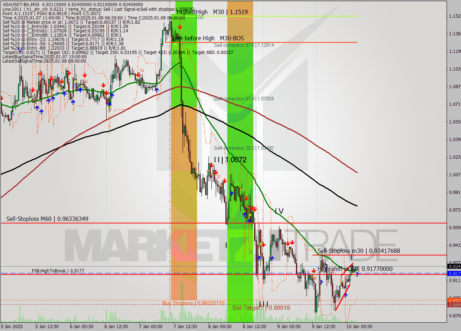Click the 1.007 price axis label

pos(455,175)
